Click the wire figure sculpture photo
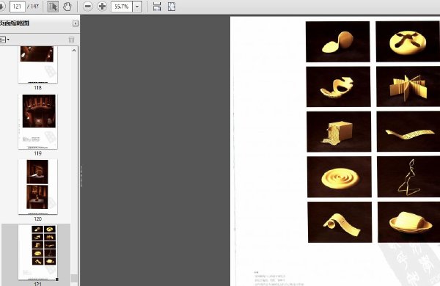The image size is (440, 286). point(409,177)
